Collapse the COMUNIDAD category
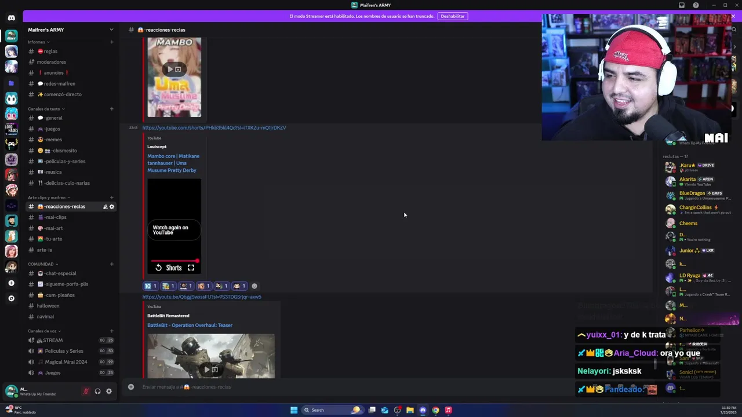 pos(43,264)
